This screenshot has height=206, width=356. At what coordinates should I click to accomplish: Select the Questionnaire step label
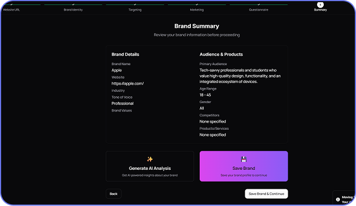pos(259,10)
